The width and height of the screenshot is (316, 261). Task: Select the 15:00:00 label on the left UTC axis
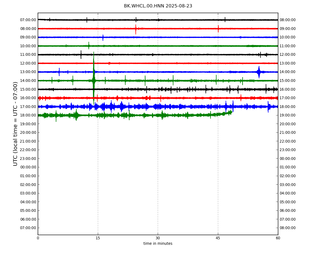tap(28, 89)
